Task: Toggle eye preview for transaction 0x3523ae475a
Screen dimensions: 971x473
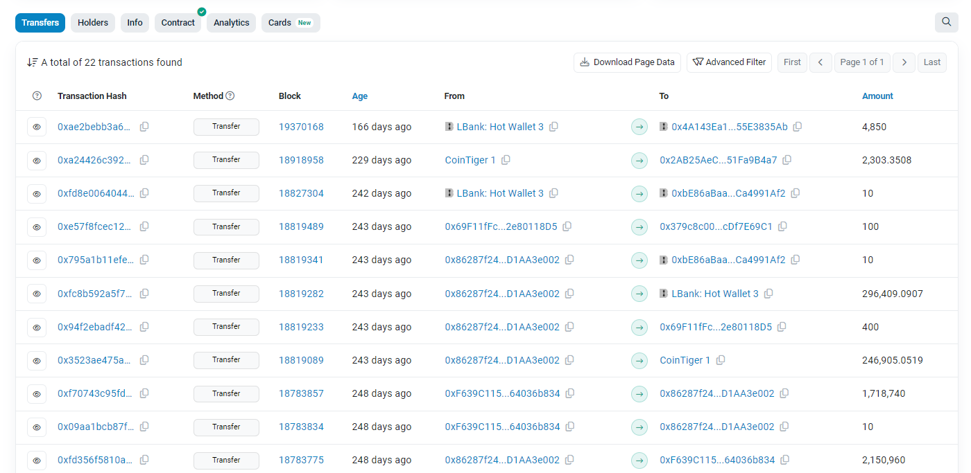Action: 37,360
